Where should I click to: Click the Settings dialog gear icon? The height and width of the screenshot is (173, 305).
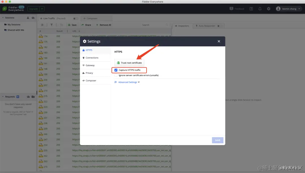[x=85, y=41]
